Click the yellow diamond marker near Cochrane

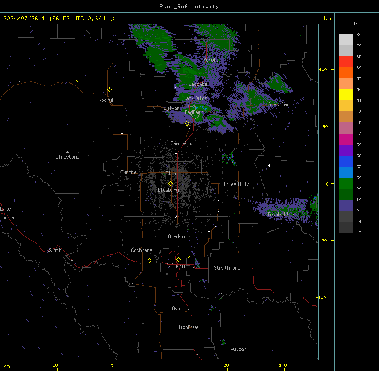(x=149, y=260)
